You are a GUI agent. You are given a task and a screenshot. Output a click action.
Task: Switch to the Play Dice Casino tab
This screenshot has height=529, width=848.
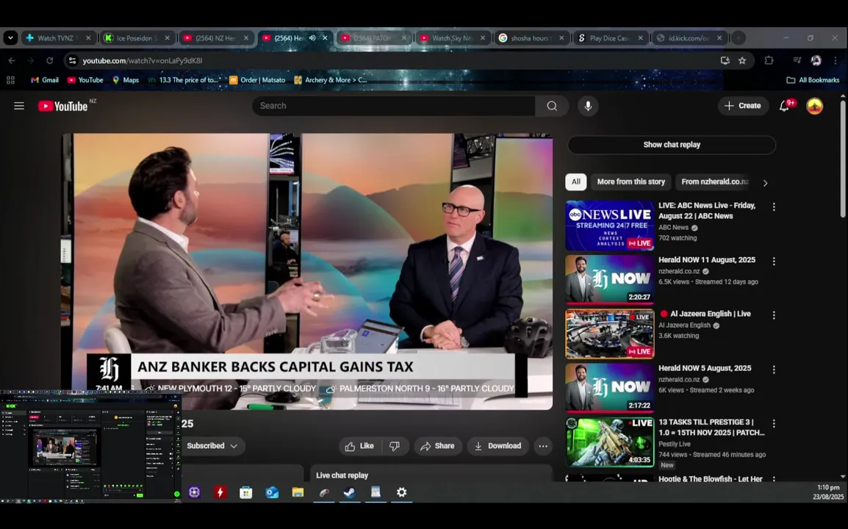point(610,38)
